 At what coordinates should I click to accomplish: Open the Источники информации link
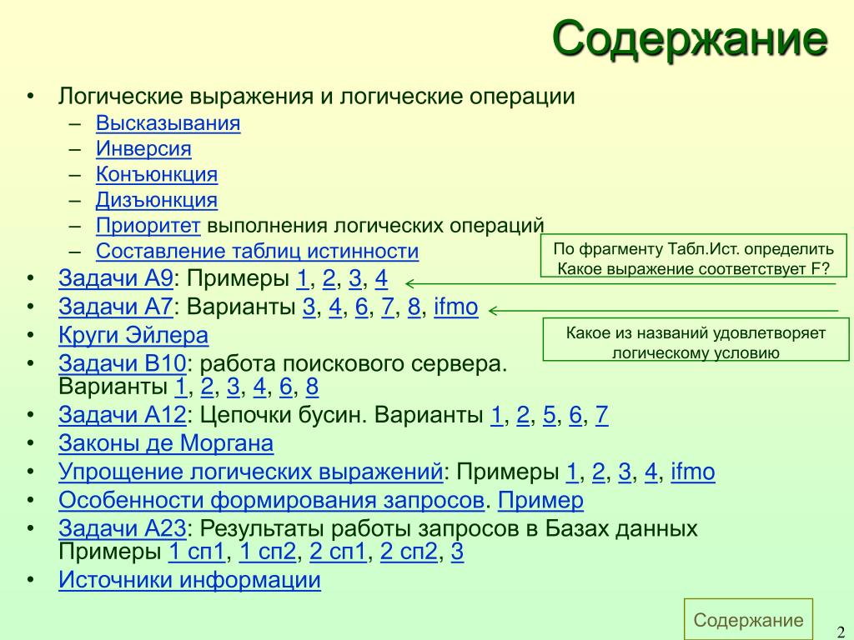(x=189, y=580)
